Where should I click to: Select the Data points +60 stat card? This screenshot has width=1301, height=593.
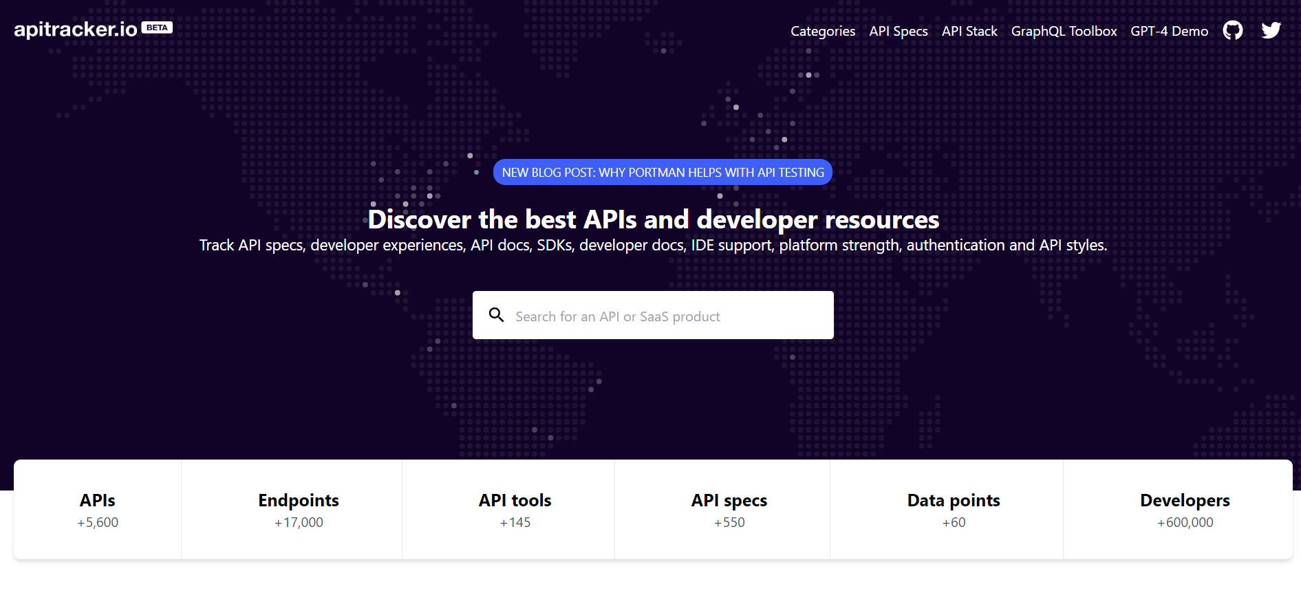point(947,510)
